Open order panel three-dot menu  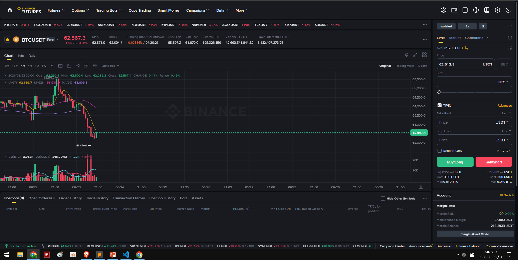pos(510,26)
